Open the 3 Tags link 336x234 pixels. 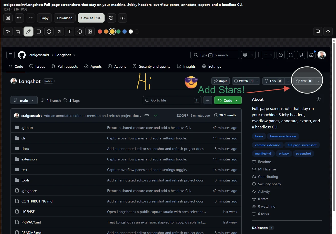[x=72, y=100]
